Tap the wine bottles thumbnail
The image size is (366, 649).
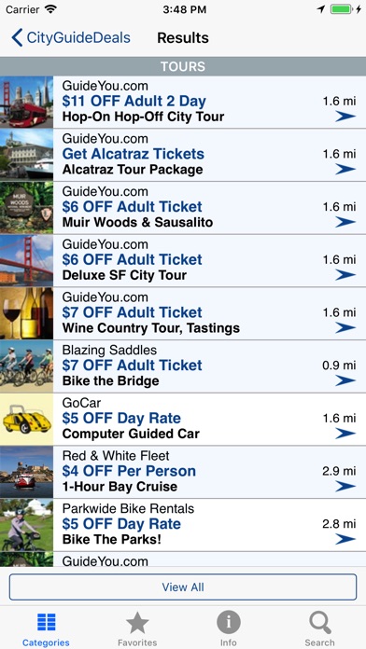click(x=26, y=313)
